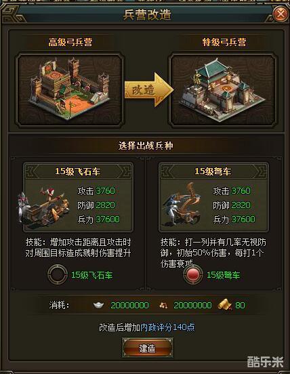
Task: Click the 特级弓兵营 building thumbnail
Action: 223,90
